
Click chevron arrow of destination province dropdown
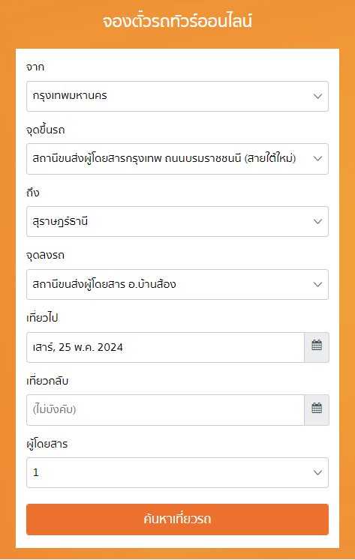point(317,221)
